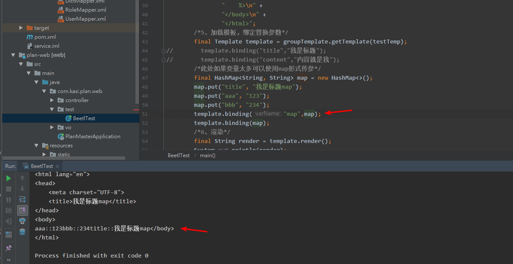This screenshot has width=513, height=264.
Task: Click the Dump threads camera icon
Action: pyautogui.click(x=9, y=210)
